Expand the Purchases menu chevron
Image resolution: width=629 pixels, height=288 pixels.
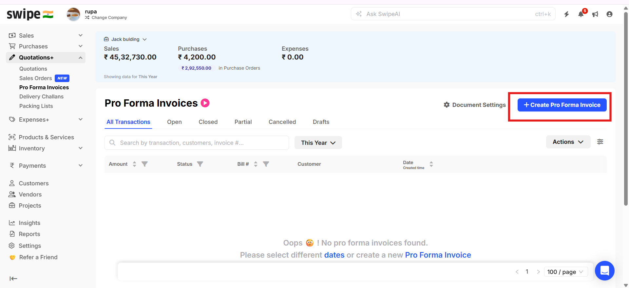point(81,46)
